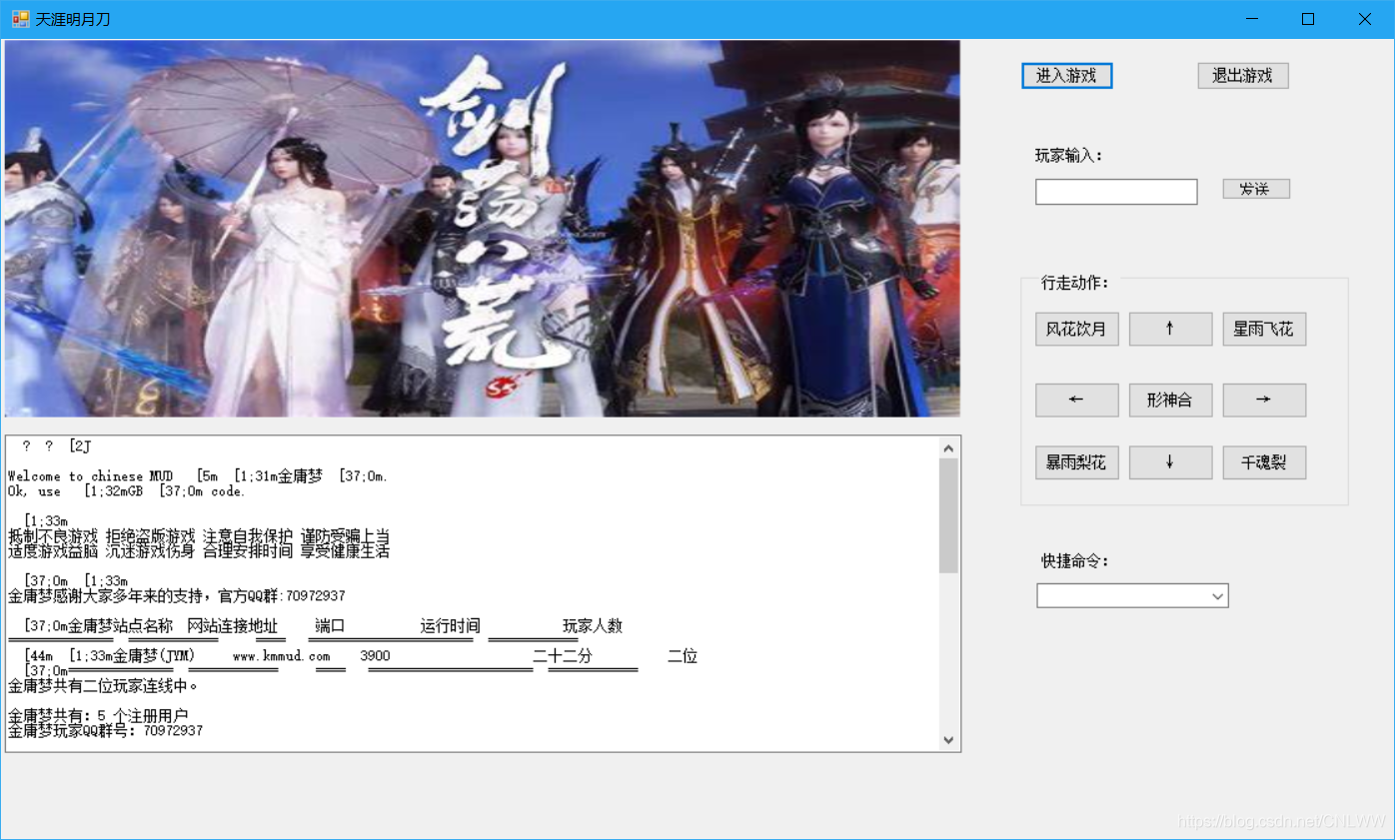This screenshot has width=1395, height=840.
Task: Click the 退出游戏 button
Action: click(x=1243, y=76)
